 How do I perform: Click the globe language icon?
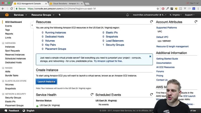click(24, 110)
